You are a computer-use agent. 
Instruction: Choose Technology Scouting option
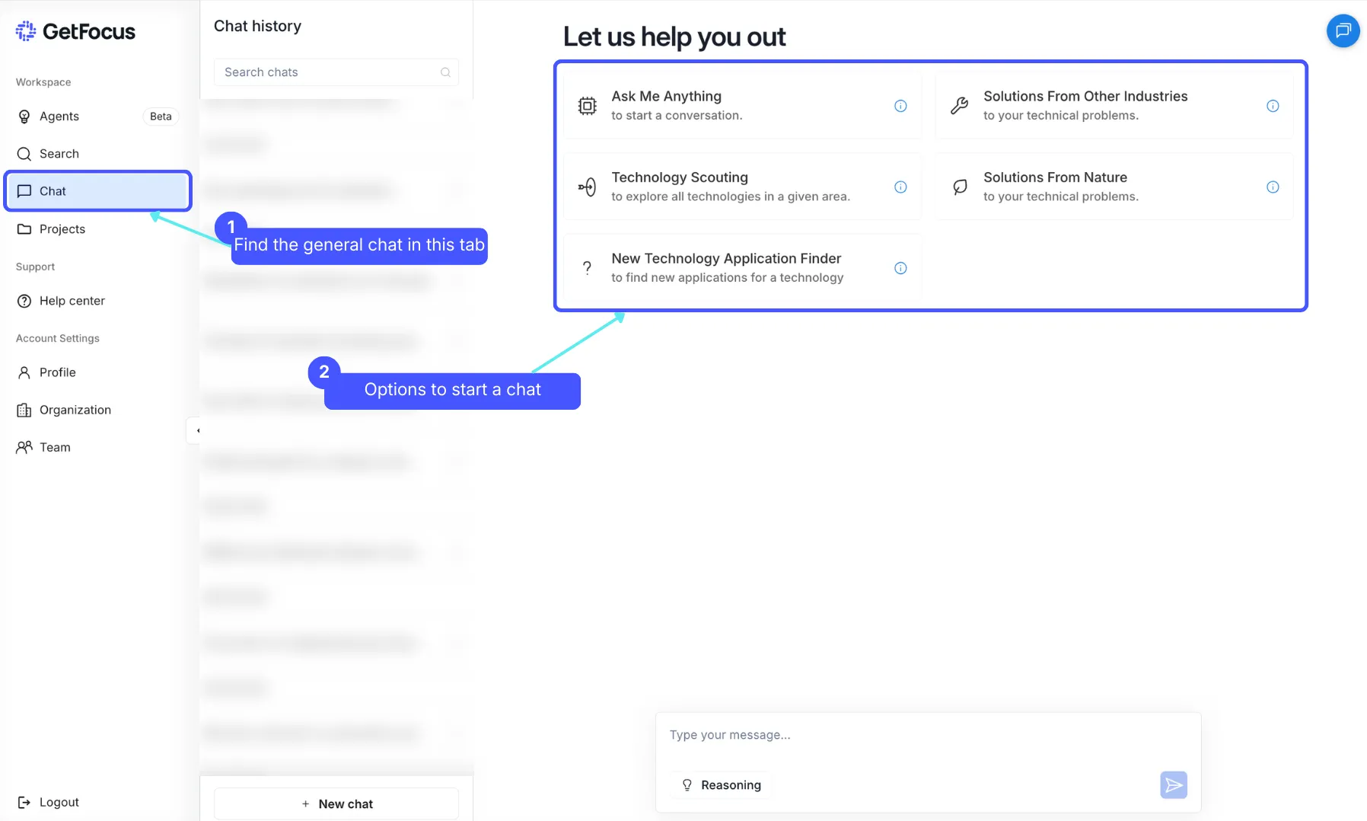coord(743,187)
